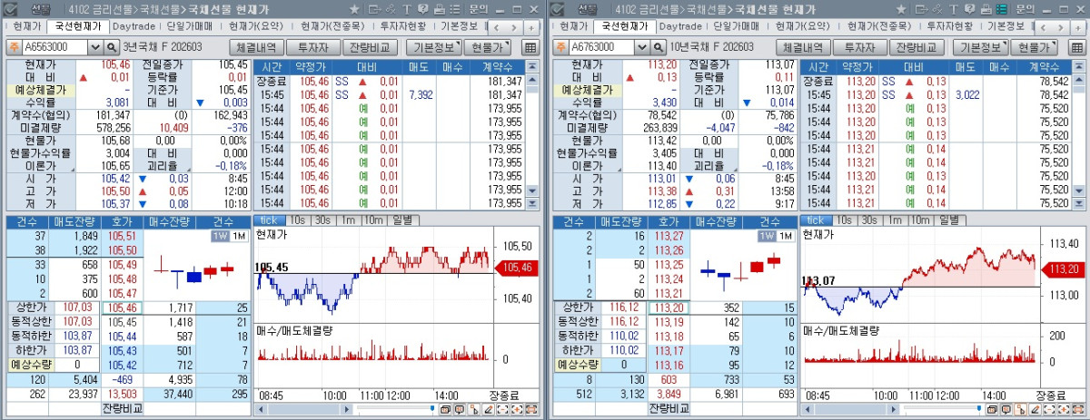This screenshot has width=1090, height=420.
Task: Click the link chain icon in left window title bar
Action: (391, 9)
